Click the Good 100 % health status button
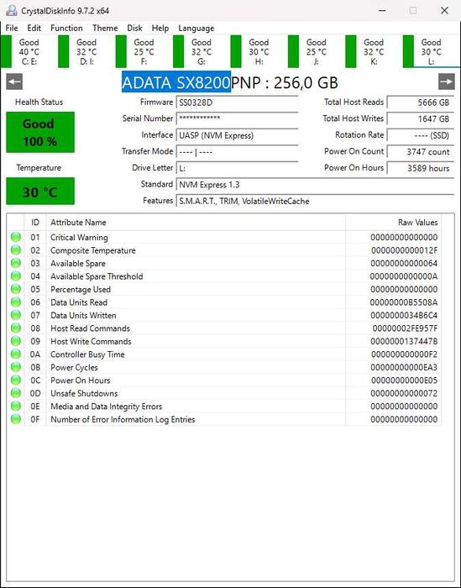The width and height of the screenshot is (461, 588). click(40, 132)
